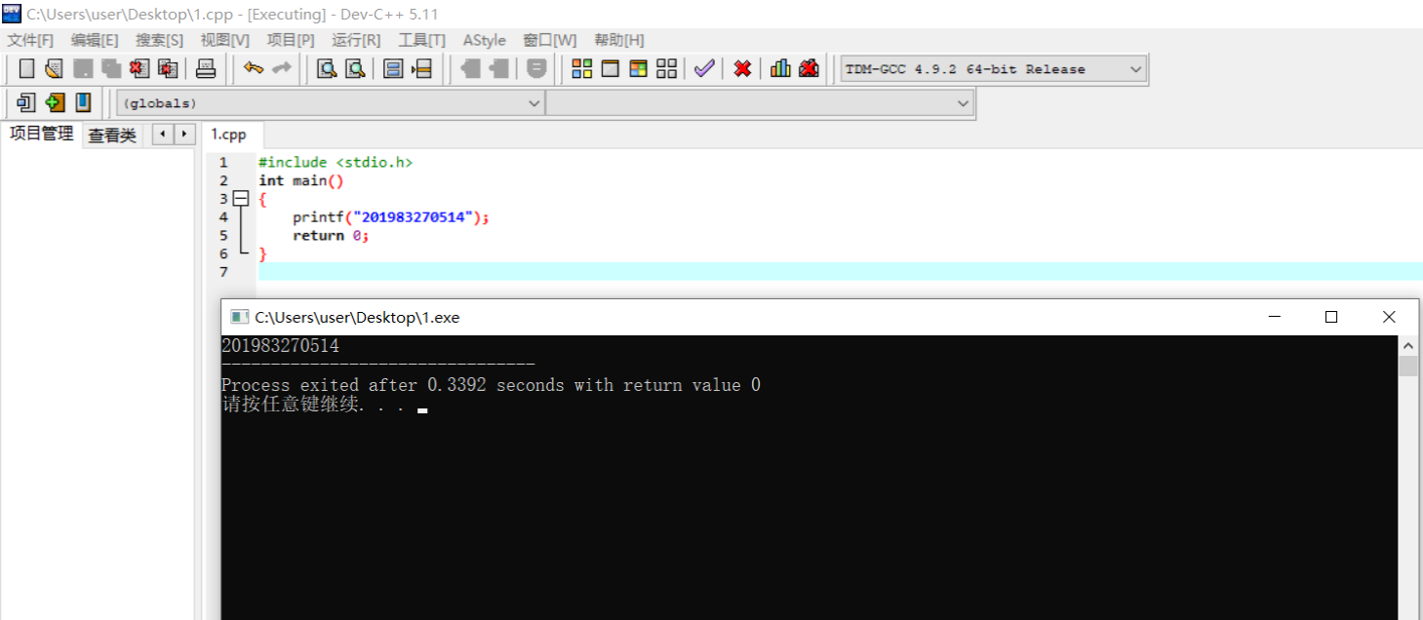Click the Debug checkmark icon
Viewport: 1423px width, 620px height.
click(x=704, y=68)
